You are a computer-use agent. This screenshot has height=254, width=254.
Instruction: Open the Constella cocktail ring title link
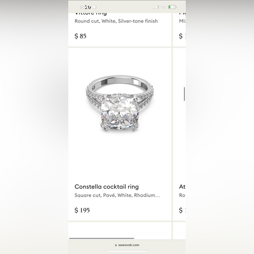coord(106,187)
